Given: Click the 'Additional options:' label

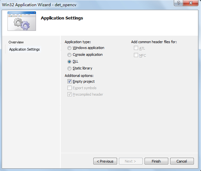Looking at the screenshot, I should (79, 76).
